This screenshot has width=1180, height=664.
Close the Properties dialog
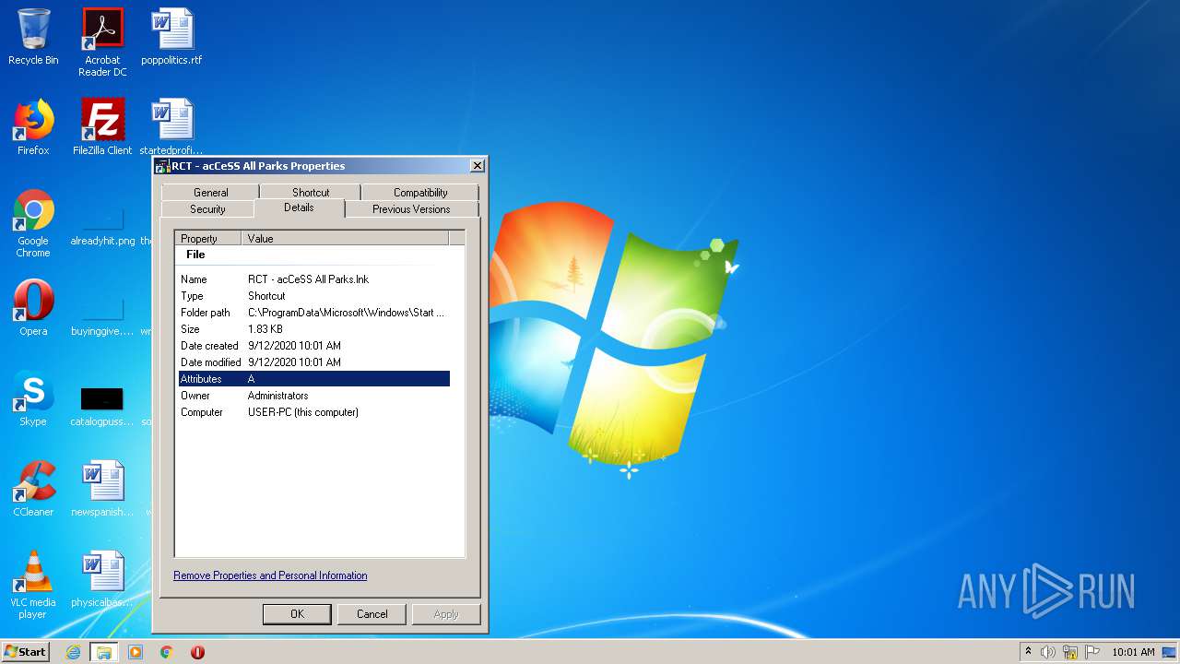[x=477, y=166]
